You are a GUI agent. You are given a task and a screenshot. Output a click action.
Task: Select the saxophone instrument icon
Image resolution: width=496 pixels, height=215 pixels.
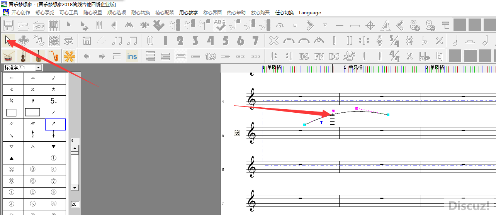click(54, 56)
